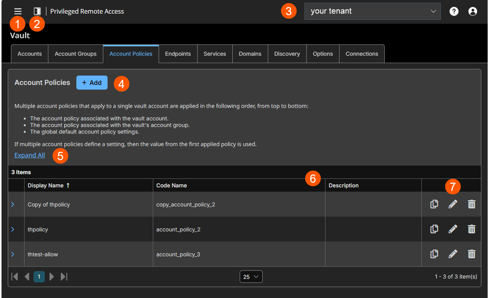Open the items-per-page 25 dropdown
The width and height of the screenshot is (488, 298).
click(x=251, y=277)
